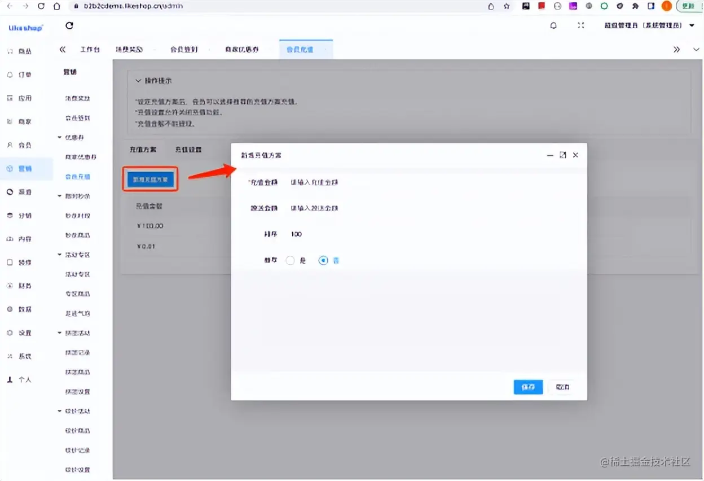Open the tab options chevron at far right
This screenshot has height=481, width=704.
coord(696,50)
